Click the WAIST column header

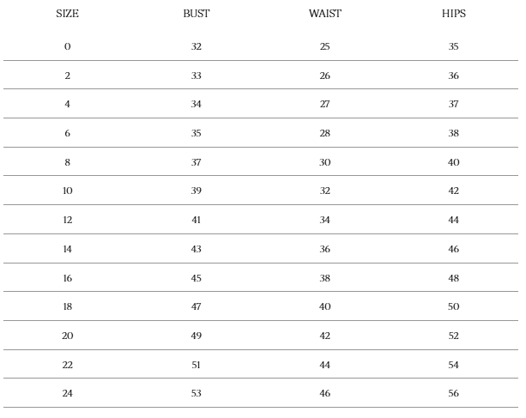tap(324, 14)
